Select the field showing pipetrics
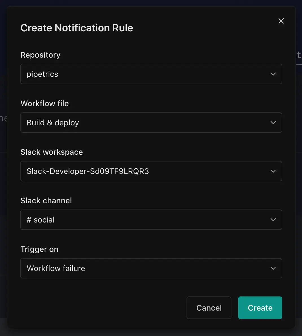Image resolution: width=302 pixels, height=336 pixels. coord(151,74)
